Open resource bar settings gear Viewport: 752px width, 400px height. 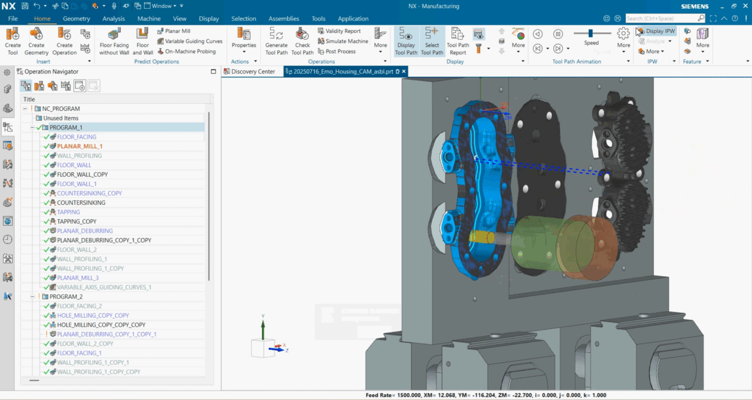[x=7, y=72]
